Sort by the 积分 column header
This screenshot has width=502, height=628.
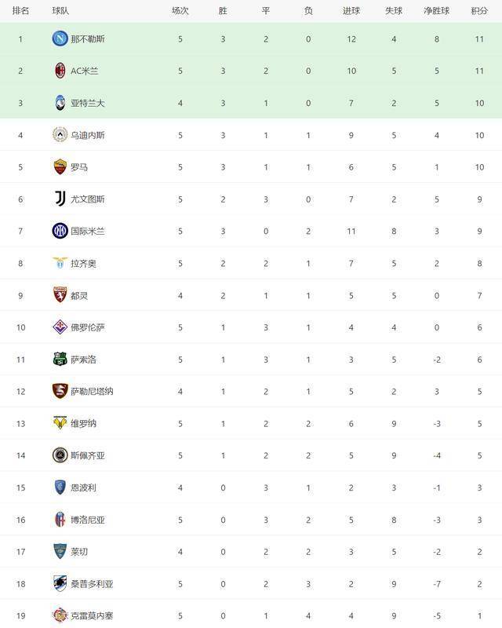[479, 11]
